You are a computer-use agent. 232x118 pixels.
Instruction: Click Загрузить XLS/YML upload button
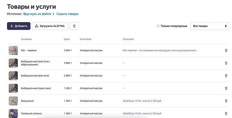click(50, 26)
